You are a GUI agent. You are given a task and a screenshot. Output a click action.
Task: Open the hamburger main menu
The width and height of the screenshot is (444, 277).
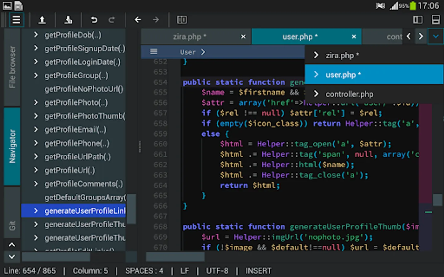16,20
